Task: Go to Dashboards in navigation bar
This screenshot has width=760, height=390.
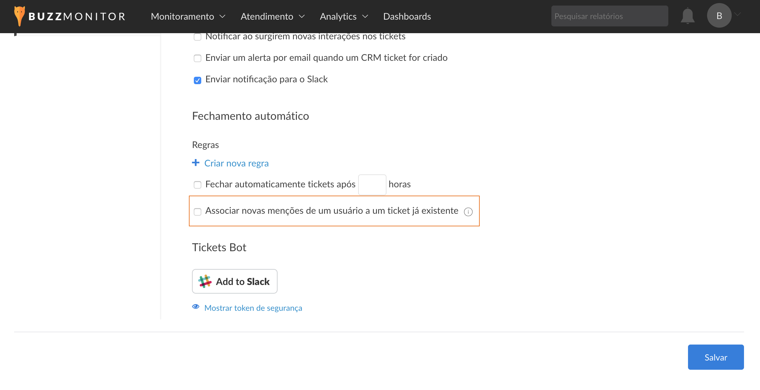Action: pos(407,16)
